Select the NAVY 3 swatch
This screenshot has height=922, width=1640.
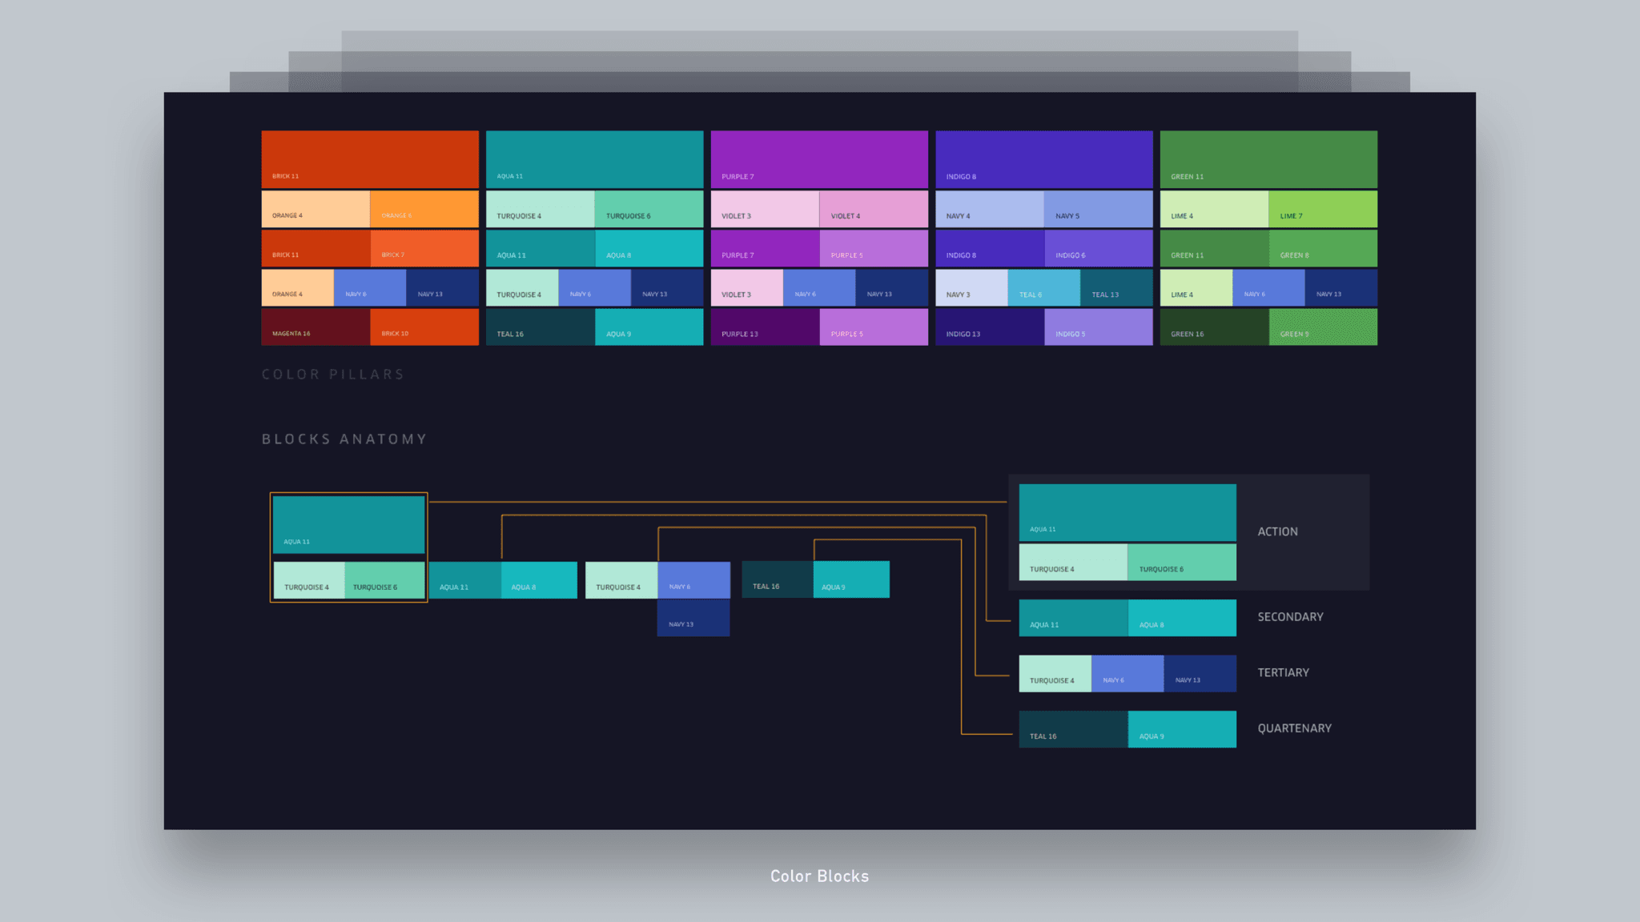(971, 287)
